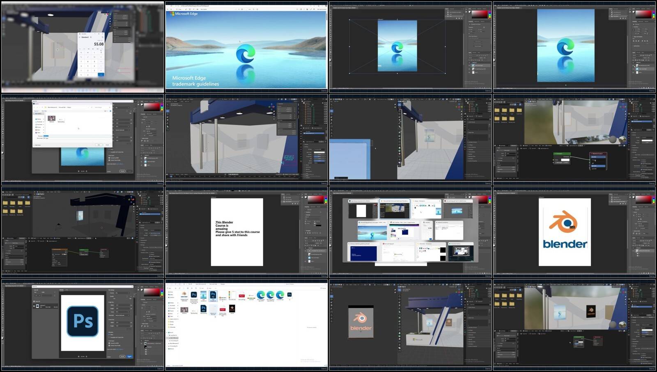Image resolution: width=657 pixels, height=372 pixels.
Task: Click the large Ps icon in export preview
Action: pos(83,321)
